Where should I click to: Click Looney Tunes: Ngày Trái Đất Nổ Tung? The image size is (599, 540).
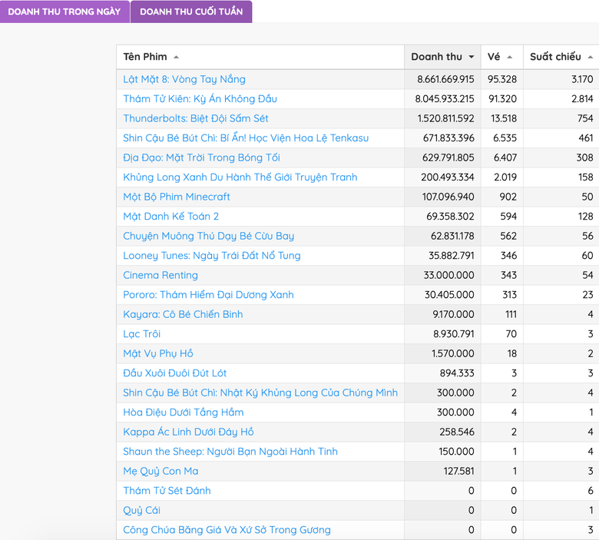click(x=212, y=256)
